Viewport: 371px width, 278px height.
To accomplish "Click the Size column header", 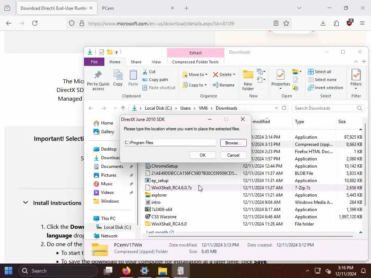I will click(349, 122).
